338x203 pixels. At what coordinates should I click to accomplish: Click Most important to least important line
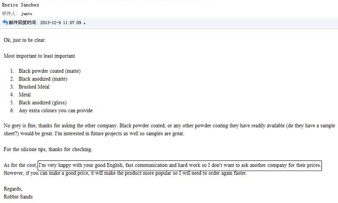click(x=39, y=56)
